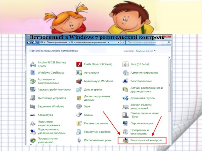Click the Диспетчер учетных данных safe icon

[x=79, y=98]
